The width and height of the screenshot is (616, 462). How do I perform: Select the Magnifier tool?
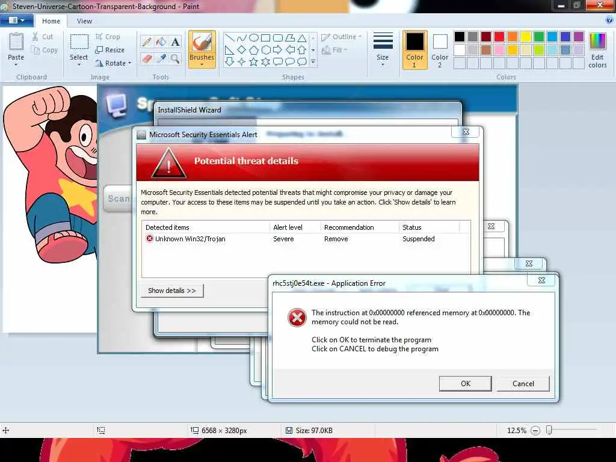pyautogui.click(x=175, y=59)
